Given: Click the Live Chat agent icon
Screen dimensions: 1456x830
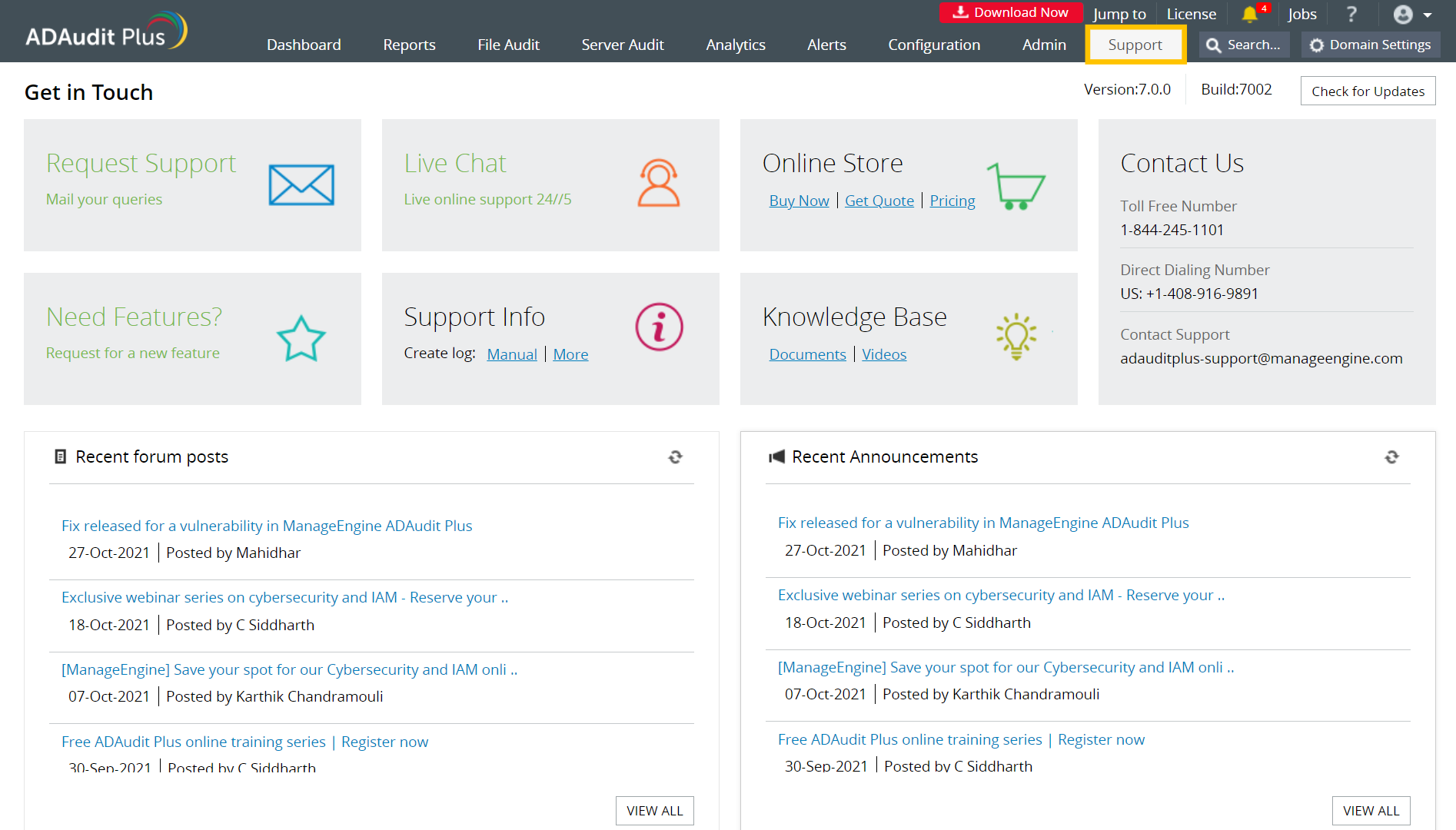Looking at the screenshot, I should click(x=659, y=183).
